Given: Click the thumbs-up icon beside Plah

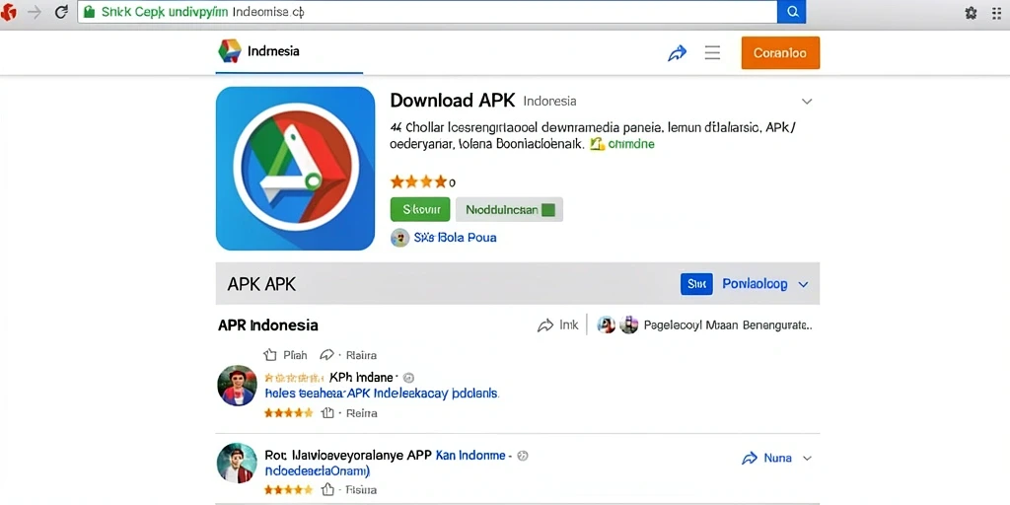Looking at the screenshot, I should [270, 355].
